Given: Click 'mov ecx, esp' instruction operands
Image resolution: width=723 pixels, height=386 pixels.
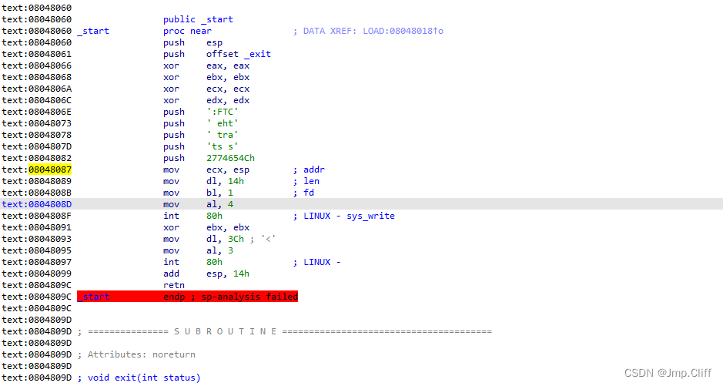Looking at the screenshot, I should [228, 170].
